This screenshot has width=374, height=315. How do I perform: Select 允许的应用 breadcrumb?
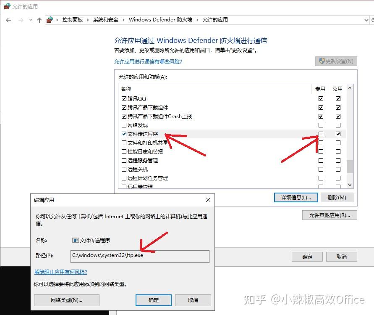pos(215,20)
